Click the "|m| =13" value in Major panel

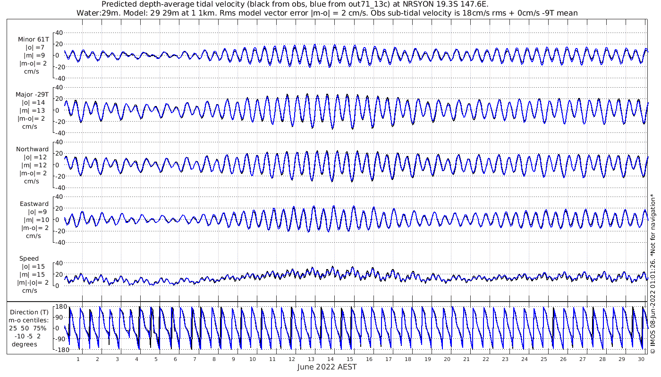[x=33, y=110]
